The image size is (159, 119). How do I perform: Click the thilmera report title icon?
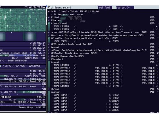point(49,7)
